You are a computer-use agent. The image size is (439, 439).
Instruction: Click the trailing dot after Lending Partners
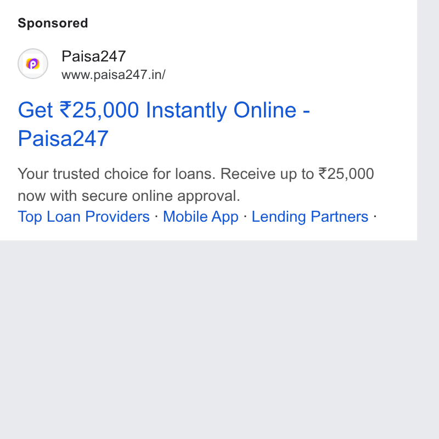tap(375, 216)
